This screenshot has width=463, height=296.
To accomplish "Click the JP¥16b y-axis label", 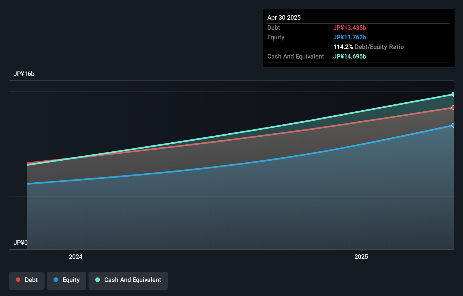I will click(x=24, y=74).
